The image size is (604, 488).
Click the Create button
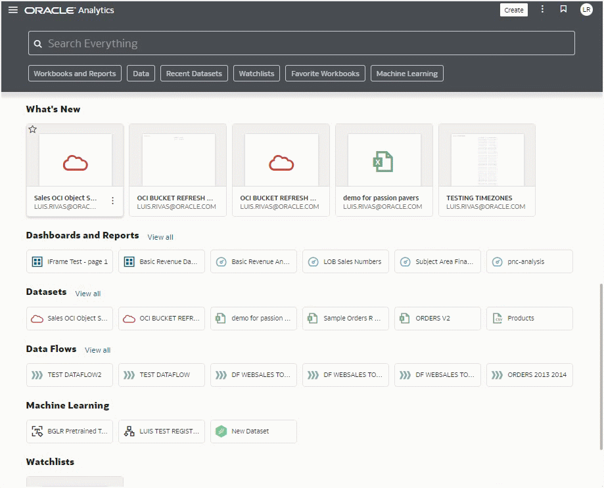pos(513,10)
